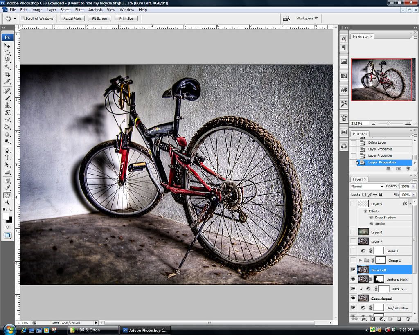Screen dimensions: 419x335
Task: Open the Histogram panel icon
Action: point(344,61)
